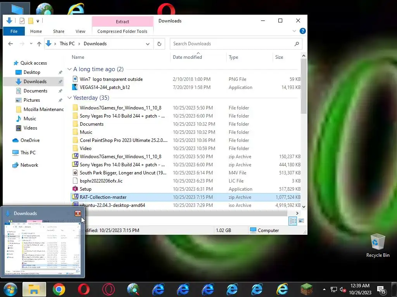Click the Properties quick access toolbar icon
Screen dimensions: 397x297
[22, 21]
